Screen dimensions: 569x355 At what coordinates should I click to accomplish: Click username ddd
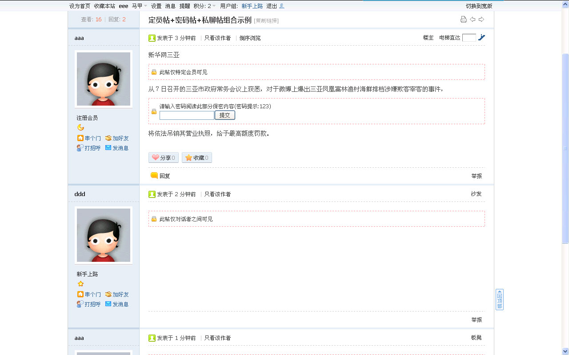[x=80, y=194]
